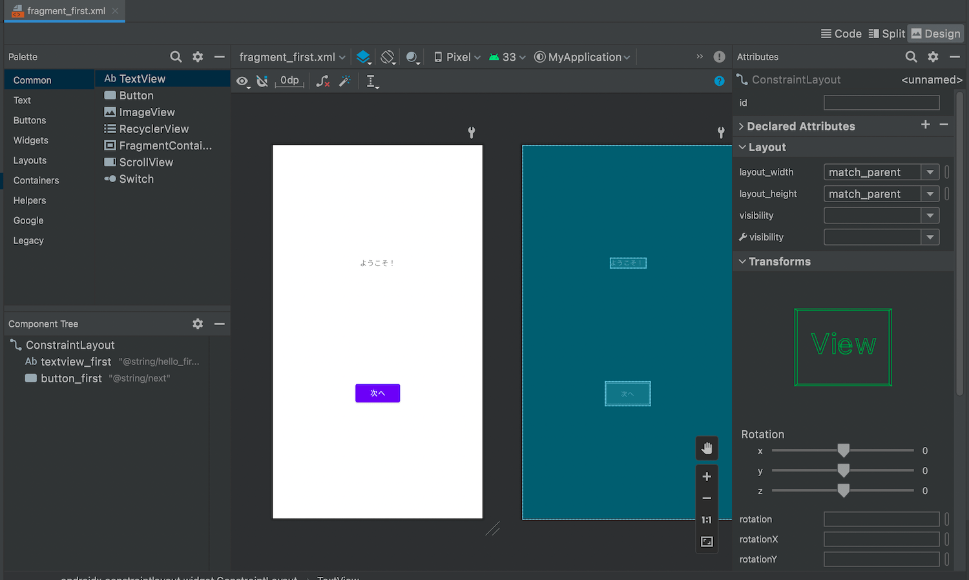Add a declared attribute plus icon
Screen dimensions: 969x580
coord(926,125)
